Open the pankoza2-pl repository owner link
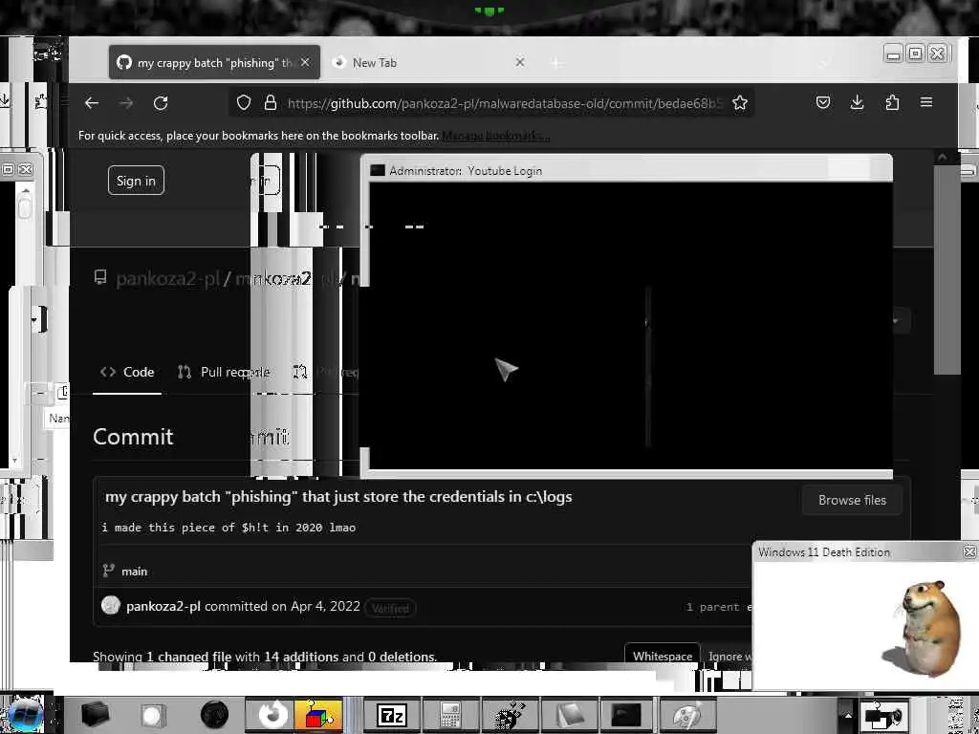Image resolution: width=979 pixels, height=734 pixels. pyautogui.click(x=167, y=278)
